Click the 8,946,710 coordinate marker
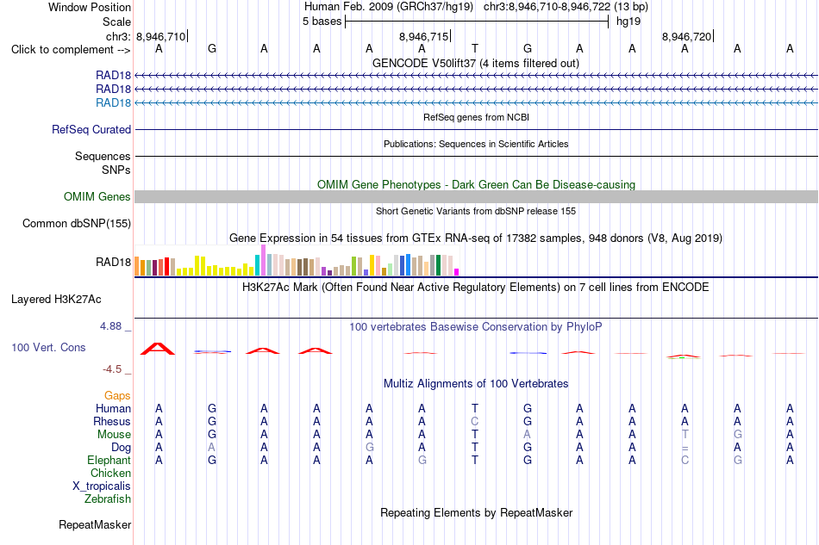The width and height of the screenshot is (819, 545). point(162,36)
